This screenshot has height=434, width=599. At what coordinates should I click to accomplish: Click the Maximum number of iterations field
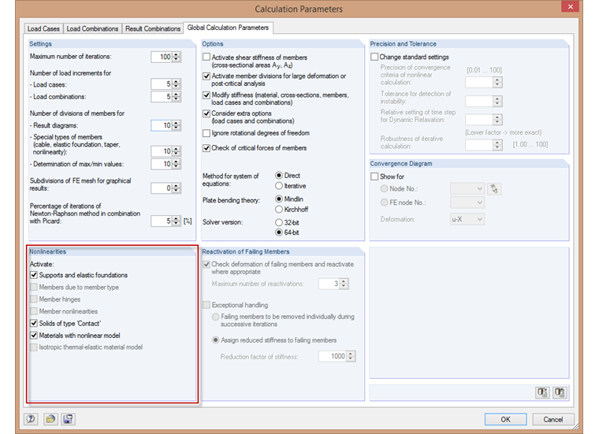(162, 57)
